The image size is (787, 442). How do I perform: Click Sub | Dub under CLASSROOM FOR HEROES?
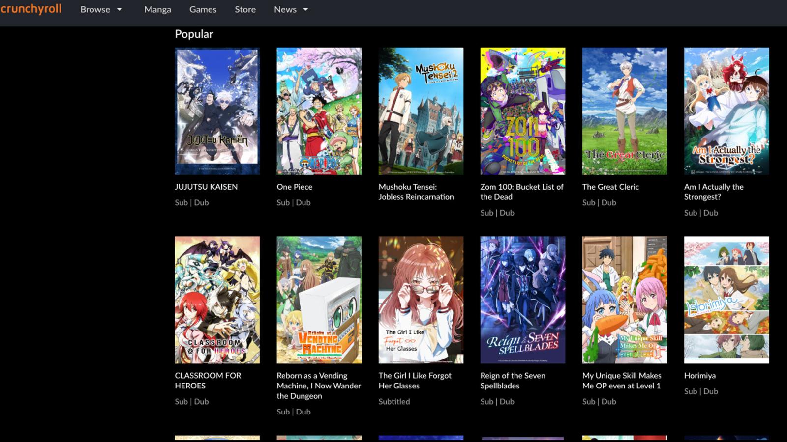pos(192,401)
